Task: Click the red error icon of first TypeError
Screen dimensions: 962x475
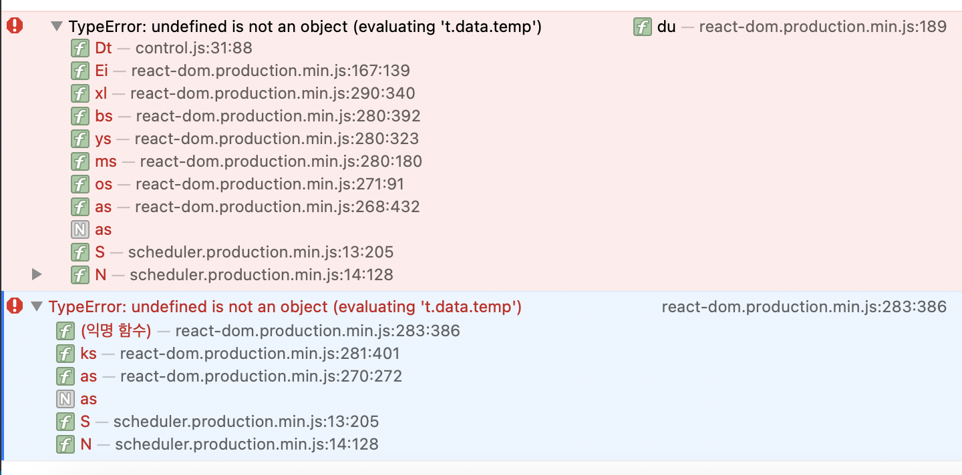Action: coord(15,26)
